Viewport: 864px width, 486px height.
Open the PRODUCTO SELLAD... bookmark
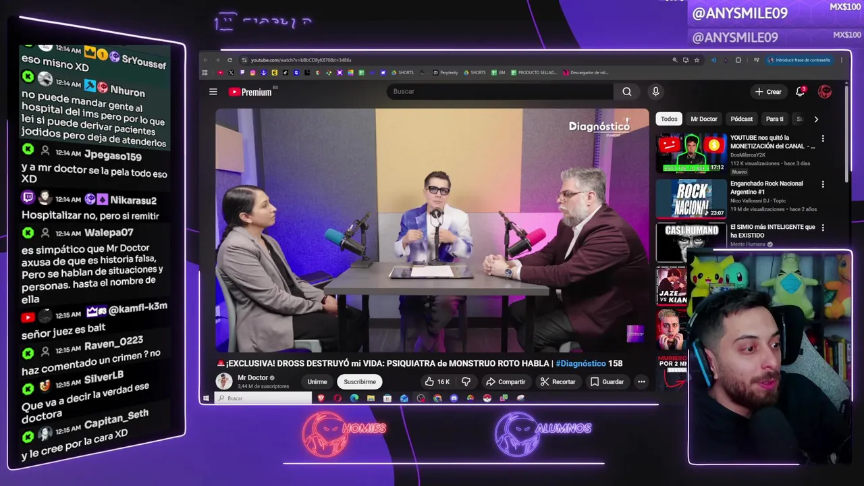click(534, 72)
